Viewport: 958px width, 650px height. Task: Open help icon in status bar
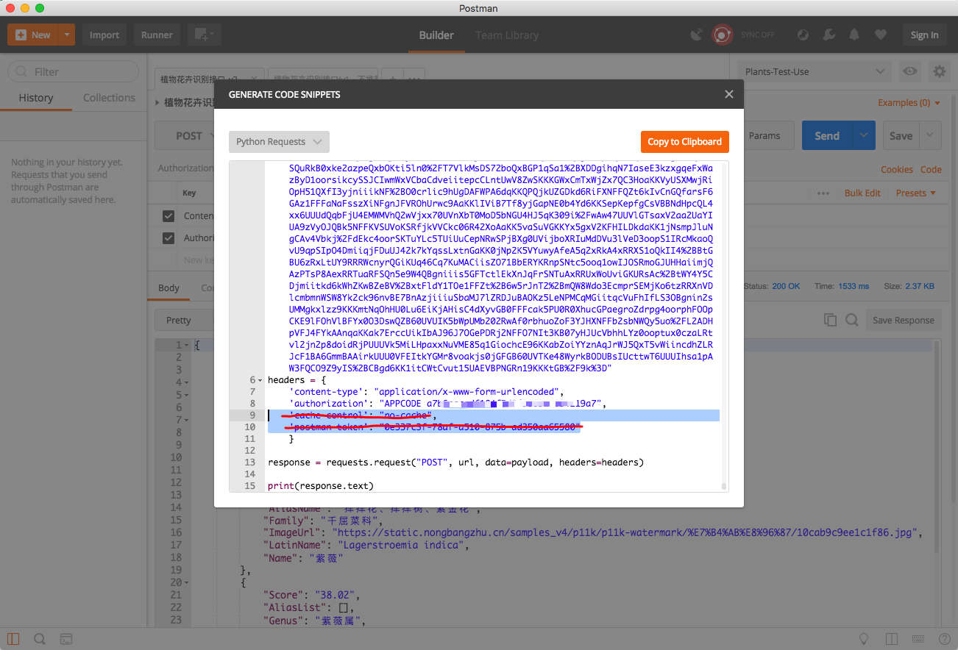[x=943, y=639]
